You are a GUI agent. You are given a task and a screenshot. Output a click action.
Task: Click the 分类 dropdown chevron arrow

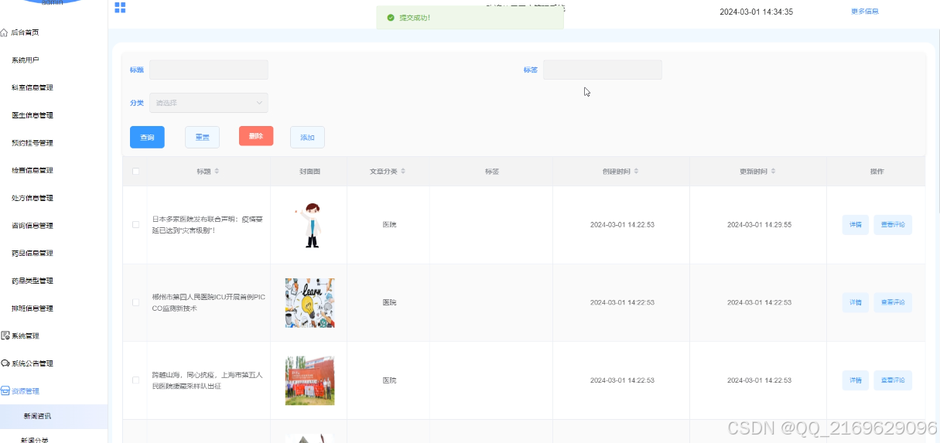[x=259, y=103]
